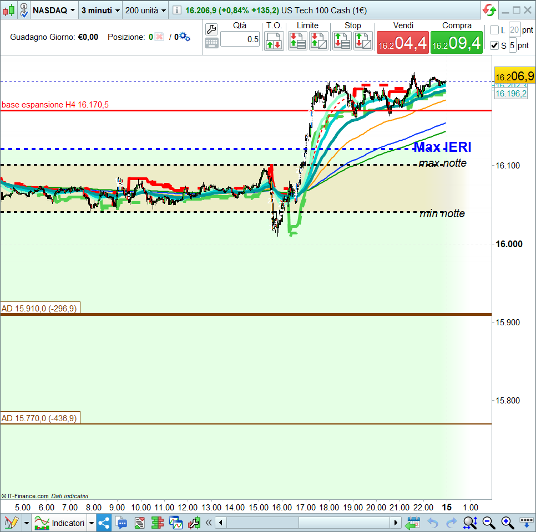Viewport: 536px width, 532px height.
Task: Open trading settings wrench icon
Action: pyautogui.click(x=211, y=29)
